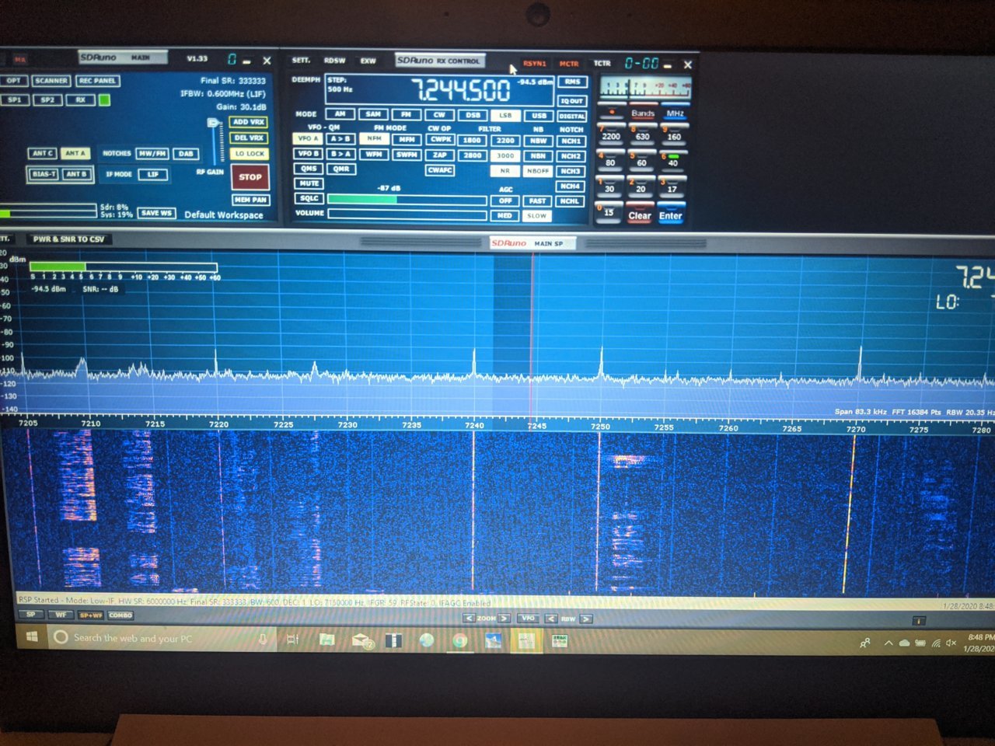Screen dimensions: 995x746
Task: Toggle IQ OUT output
Action: tap(572, 101)
